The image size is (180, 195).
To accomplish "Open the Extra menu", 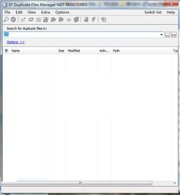I will 45,12.
